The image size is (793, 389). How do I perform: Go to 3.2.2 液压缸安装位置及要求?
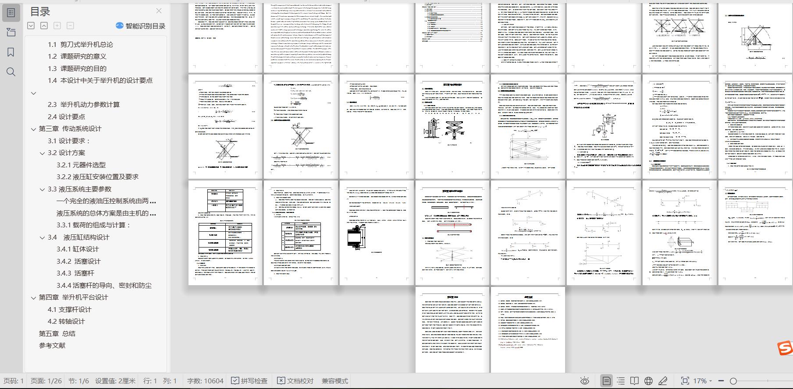(97, 177)
